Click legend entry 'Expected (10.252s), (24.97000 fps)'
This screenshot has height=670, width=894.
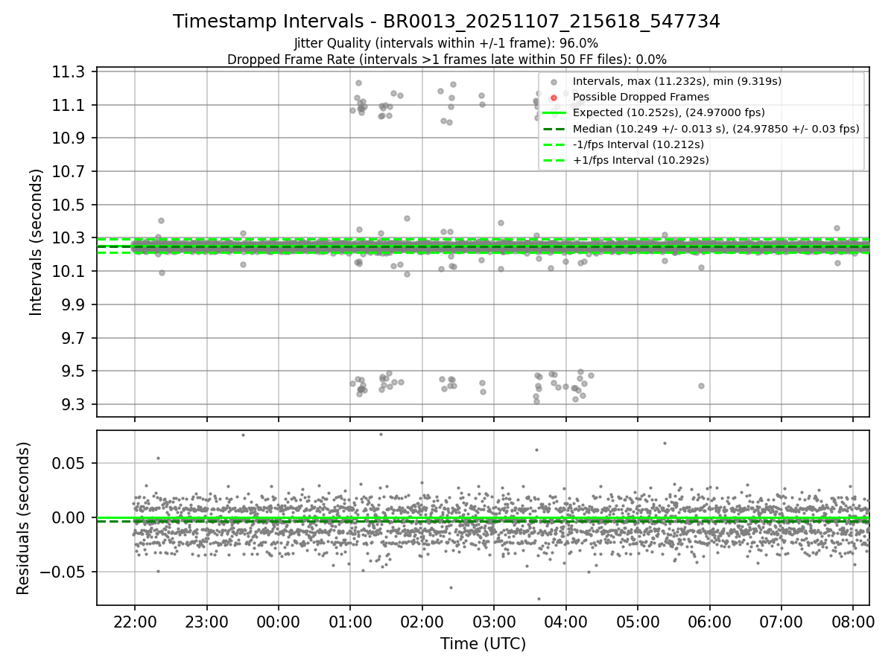[x=668, y=112]
